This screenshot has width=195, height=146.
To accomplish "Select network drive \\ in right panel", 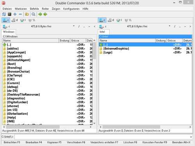I will tap(128, 20).
